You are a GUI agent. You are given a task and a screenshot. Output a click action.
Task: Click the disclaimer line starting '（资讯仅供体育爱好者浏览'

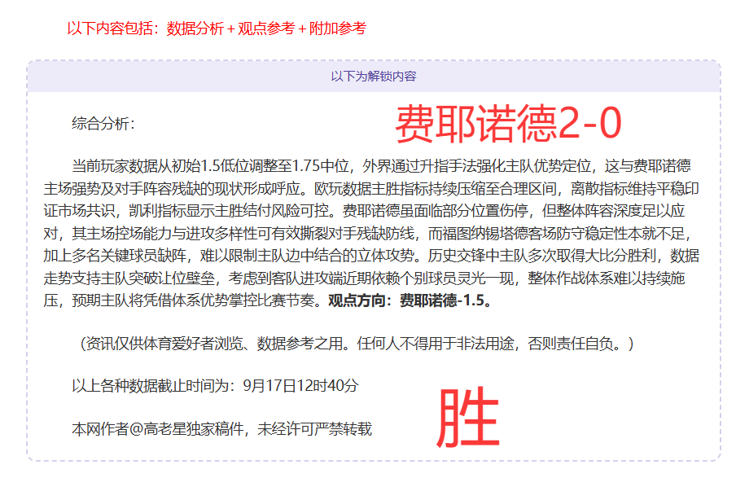coord(353,344)
